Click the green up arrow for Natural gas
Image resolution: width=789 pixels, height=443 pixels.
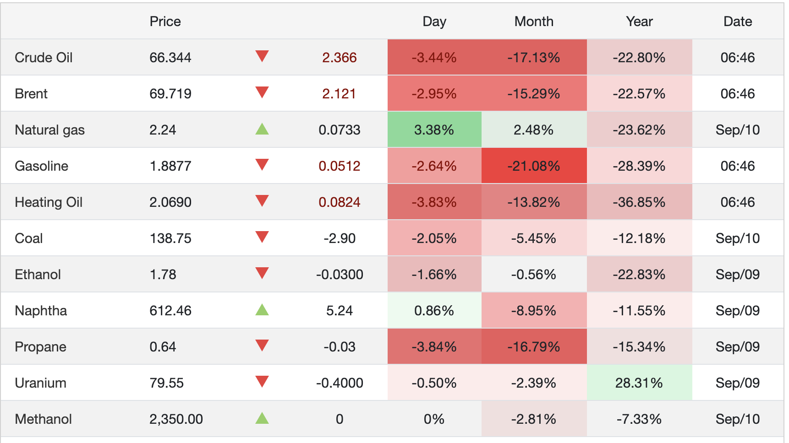(x=262, y=129)
